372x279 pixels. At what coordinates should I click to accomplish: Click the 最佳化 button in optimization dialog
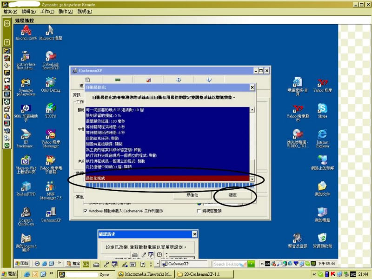pyautogui.click(x=192, y=195)
